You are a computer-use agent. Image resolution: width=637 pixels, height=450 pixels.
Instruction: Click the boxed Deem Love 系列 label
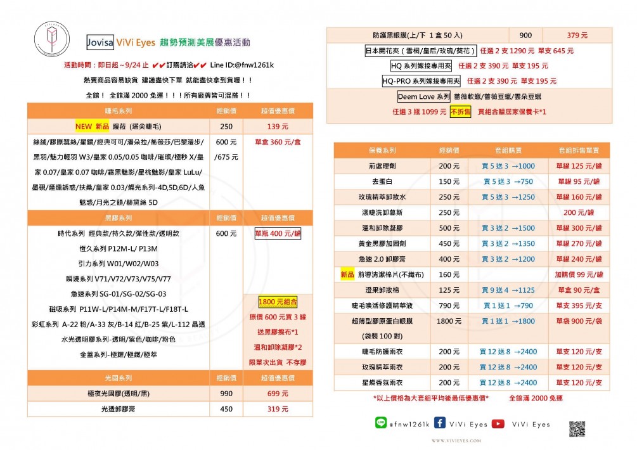coord(424,97)
